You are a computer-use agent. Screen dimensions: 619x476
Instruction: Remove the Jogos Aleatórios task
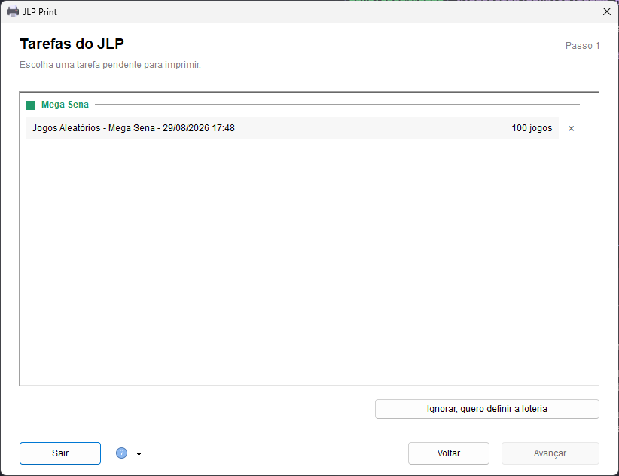tap(571, 128)
